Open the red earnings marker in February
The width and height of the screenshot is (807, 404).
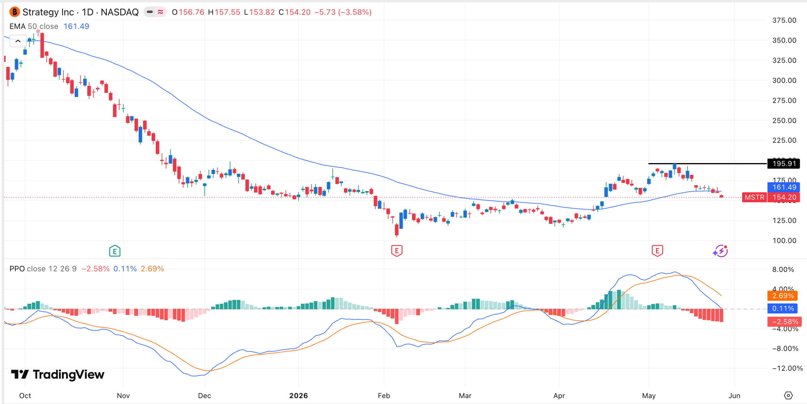(x=397, y=251)
